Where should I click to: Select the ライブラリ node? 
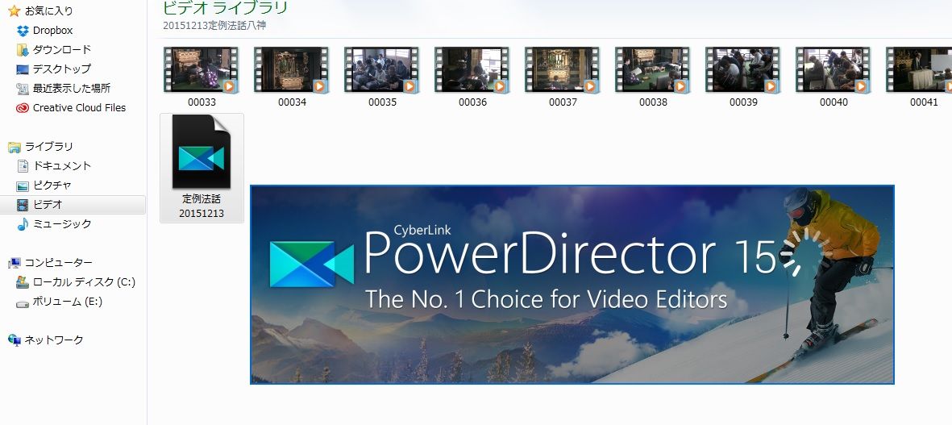[x=48, y=147]
